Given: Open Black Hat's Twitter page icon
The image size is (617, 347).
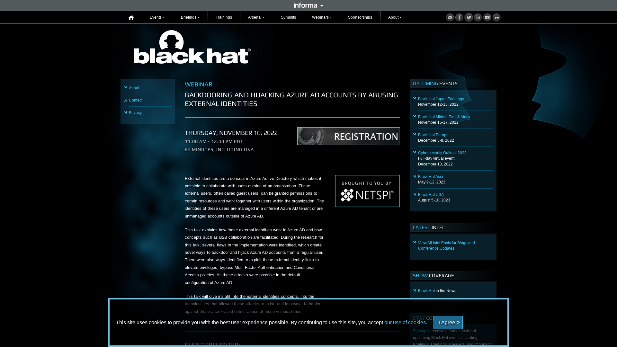Looking at the screenshot, I should pyautogui.click(x=469, y=17).
